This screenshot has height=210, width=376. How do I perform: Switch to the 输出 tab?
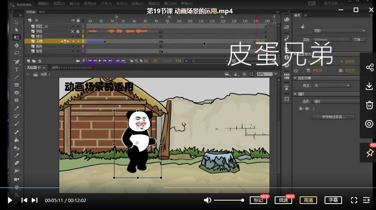(42, 12)
